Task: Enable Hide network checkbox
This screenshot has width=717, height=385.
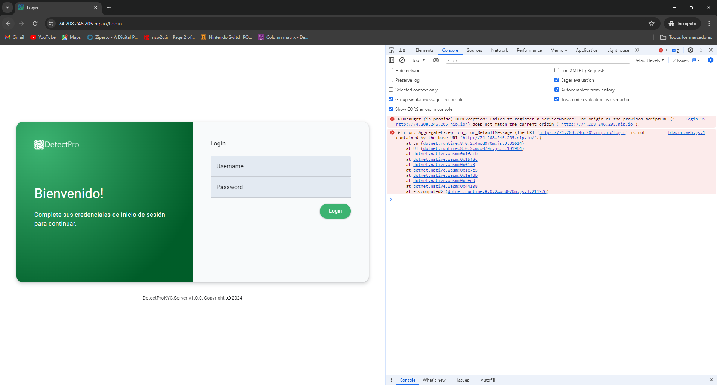Action: [x=391, y=70]
